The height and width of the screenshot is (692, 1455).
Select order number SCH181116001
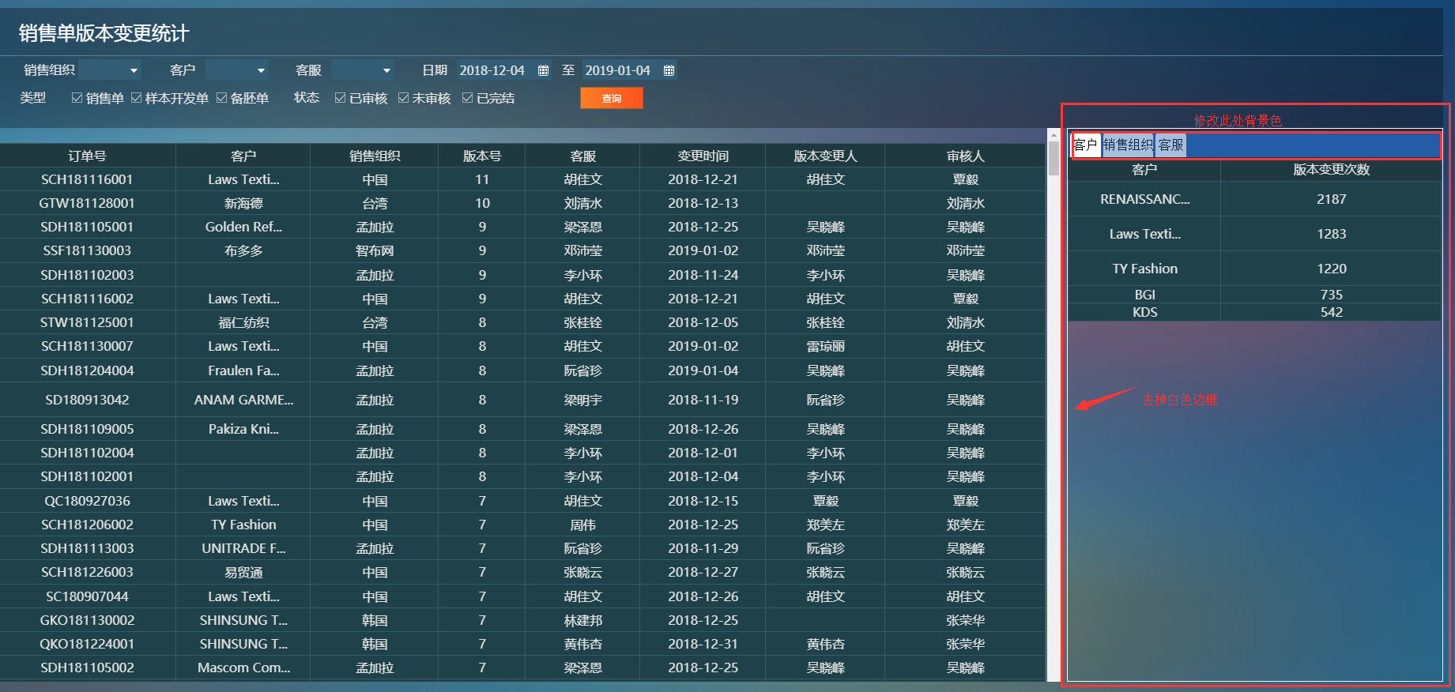(x=87, y=179)
